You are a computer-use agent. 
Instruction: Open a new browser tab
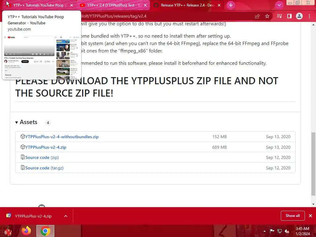pos(231,5)
